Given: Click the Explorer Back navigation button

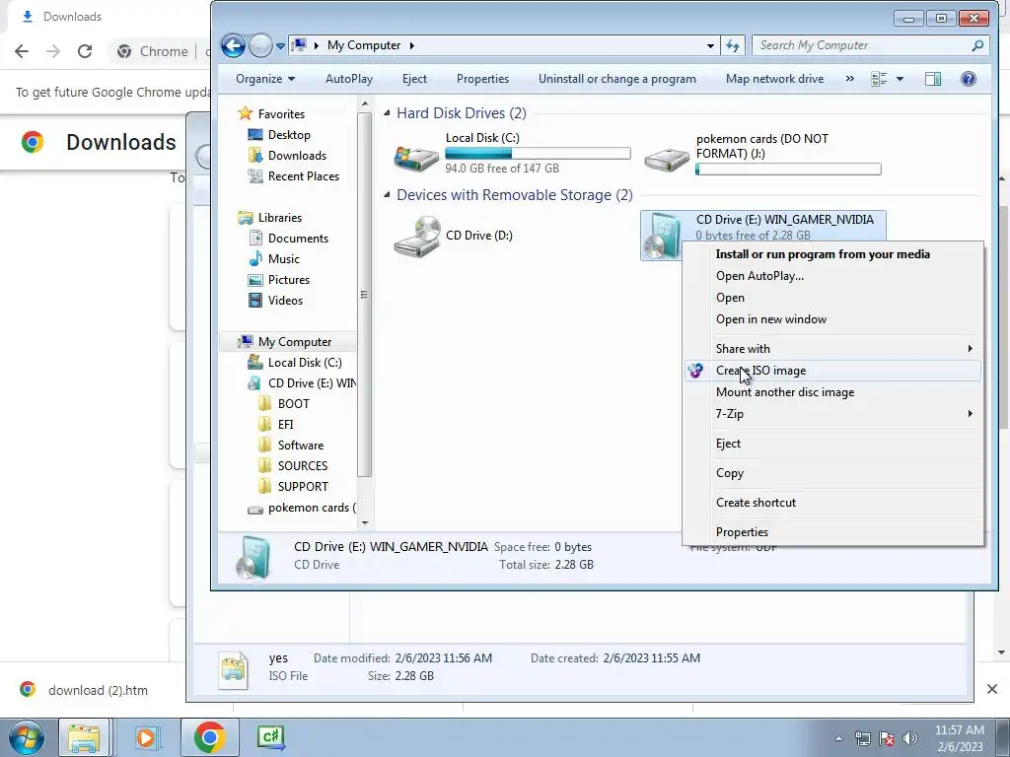Looking at the screenshot, I should tap(233, 45).
